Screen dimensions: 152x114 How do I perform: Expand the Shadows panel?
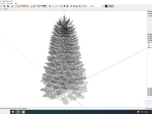click(x=149, y=89)
